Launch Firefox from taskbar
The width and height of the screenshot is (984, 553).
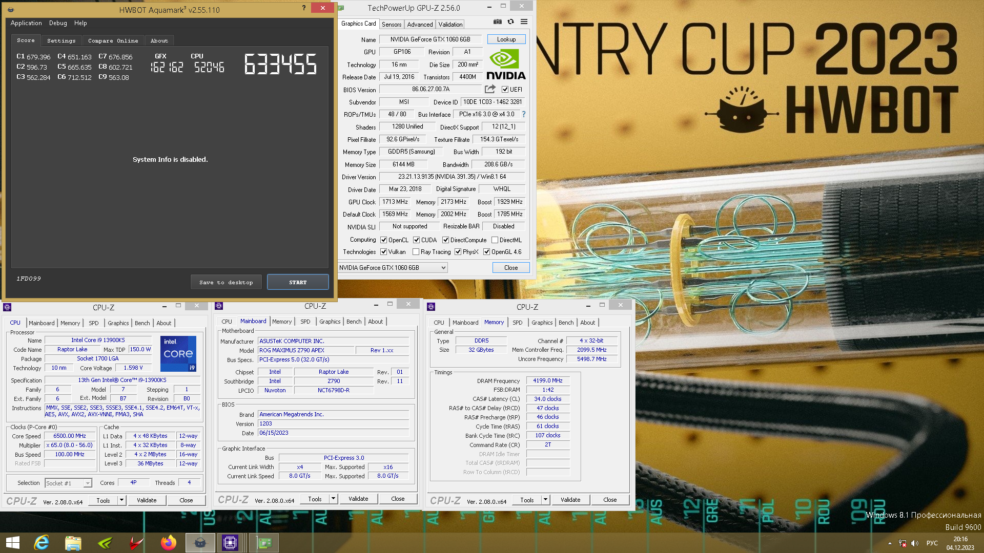(x=168, y=543)
